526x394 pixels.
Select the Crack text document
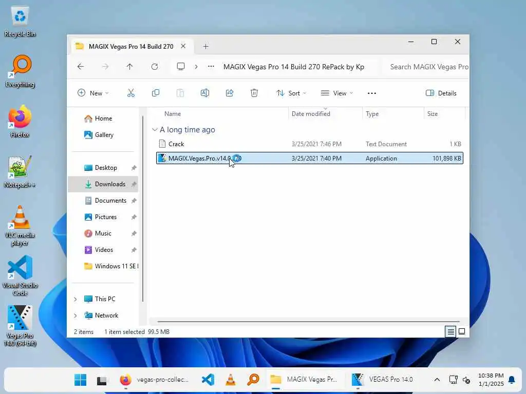(x=310, y=144)
